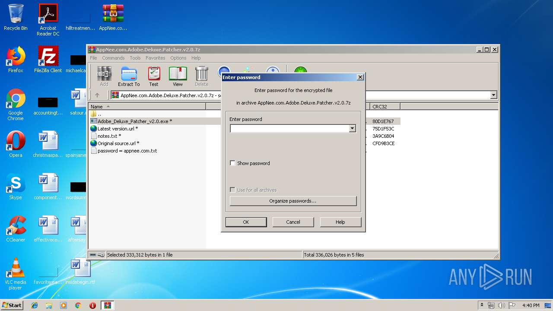Show hidden system tray icons
The height and width of the screenshot is (311, 553).
click(482, 305)
